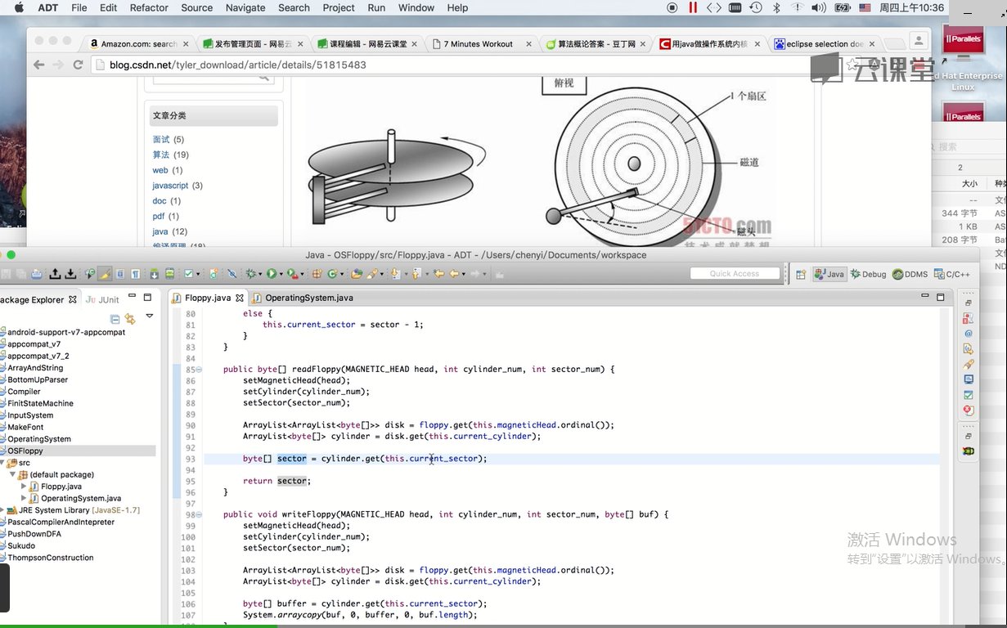This screenshot has width=1007, height=628.
Task: Click Collapse All icon in Package Explorer
Action: point(115,319)
